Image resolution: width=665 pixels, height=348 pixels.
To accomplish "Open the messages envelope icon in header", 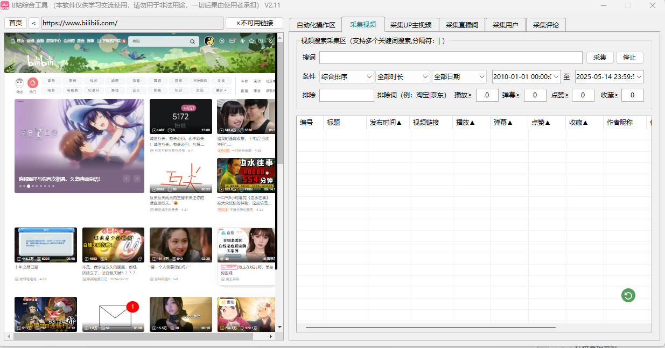I will click(232, 41).
